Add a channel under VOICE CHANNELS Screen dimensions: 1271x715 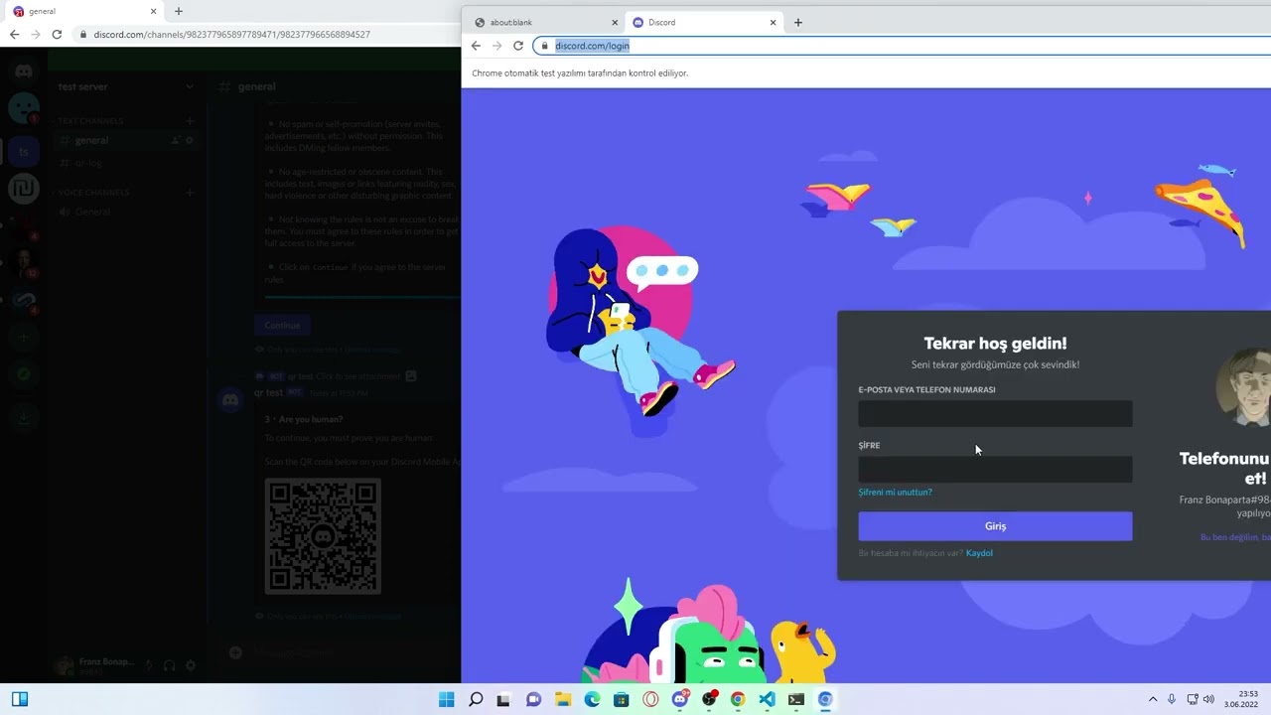point(190,193)
